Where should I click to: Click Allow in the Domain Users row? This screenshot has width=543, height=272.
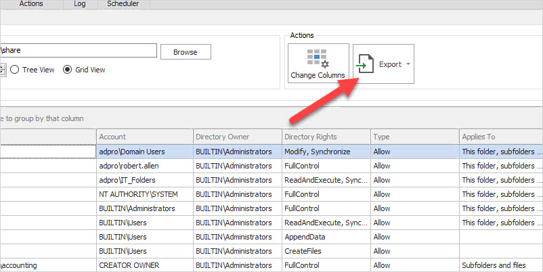pyautogui.click(x=415, y=152)
